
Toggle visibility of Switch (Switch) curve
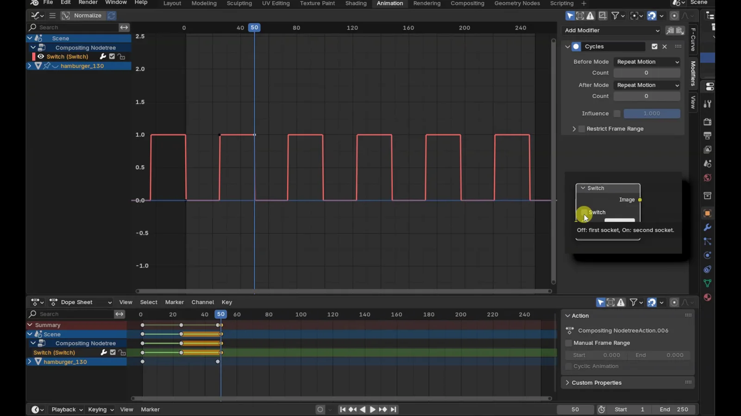coord(41,56)
